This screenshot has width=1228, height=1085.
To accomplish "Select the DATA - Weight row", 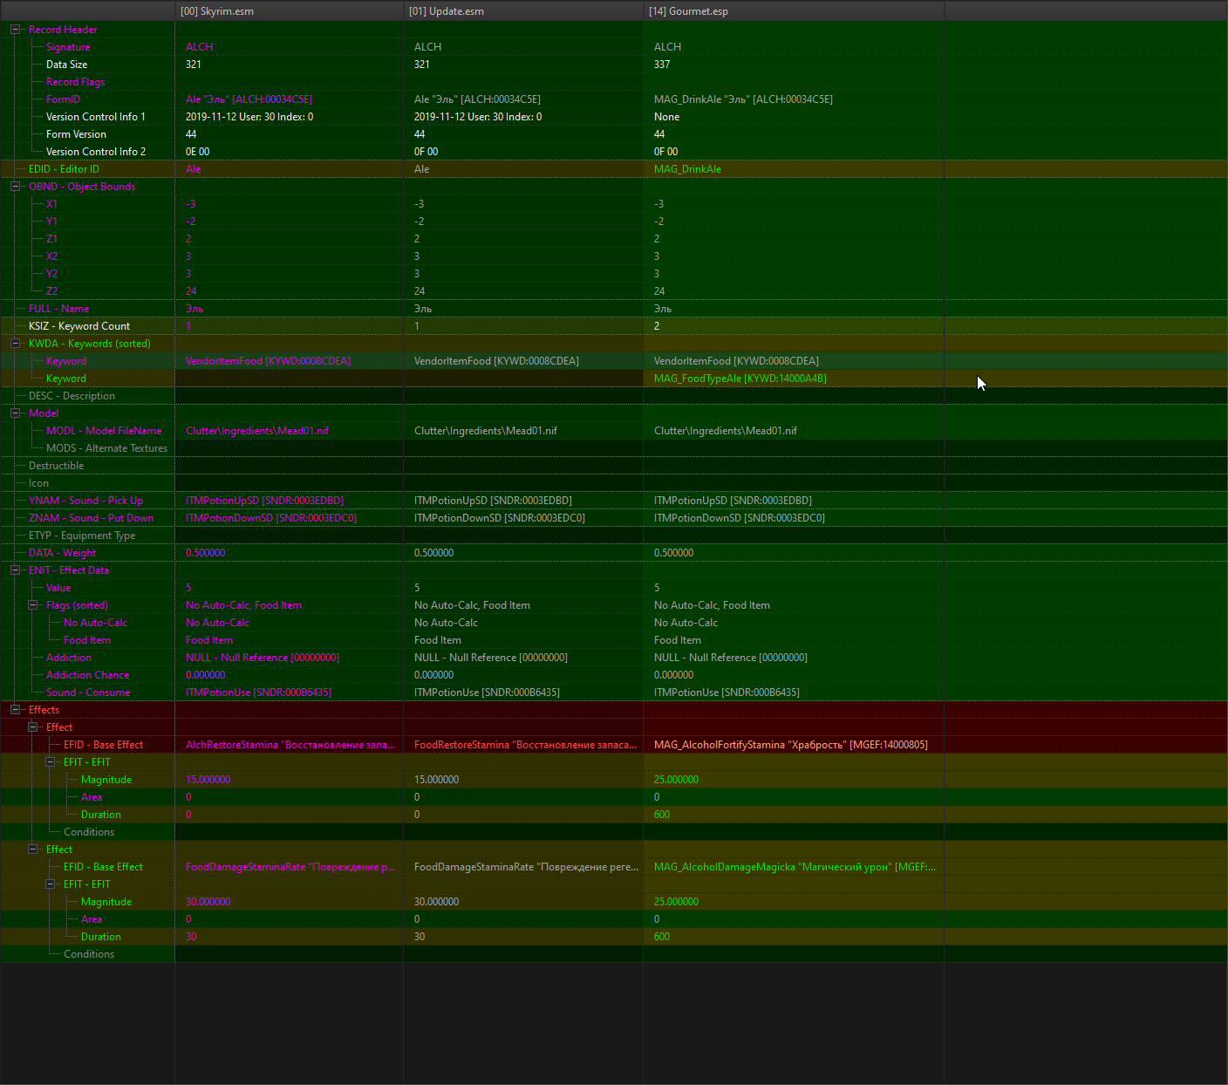I will [62, 553].
